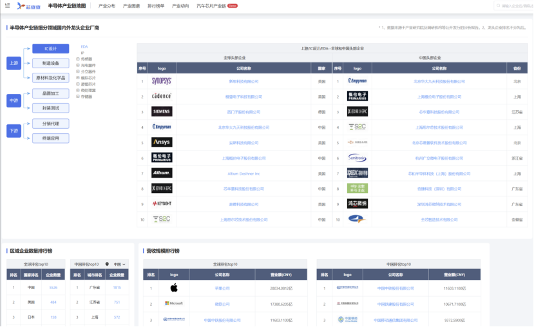Select the 封装测试 segment button
Screen dimensions: 534x327
(51, 108)
